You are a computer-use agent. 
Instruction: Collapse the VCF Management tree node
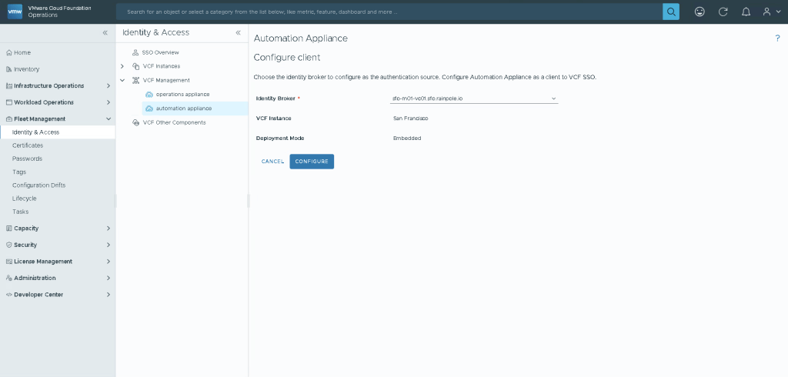point(122,80)
